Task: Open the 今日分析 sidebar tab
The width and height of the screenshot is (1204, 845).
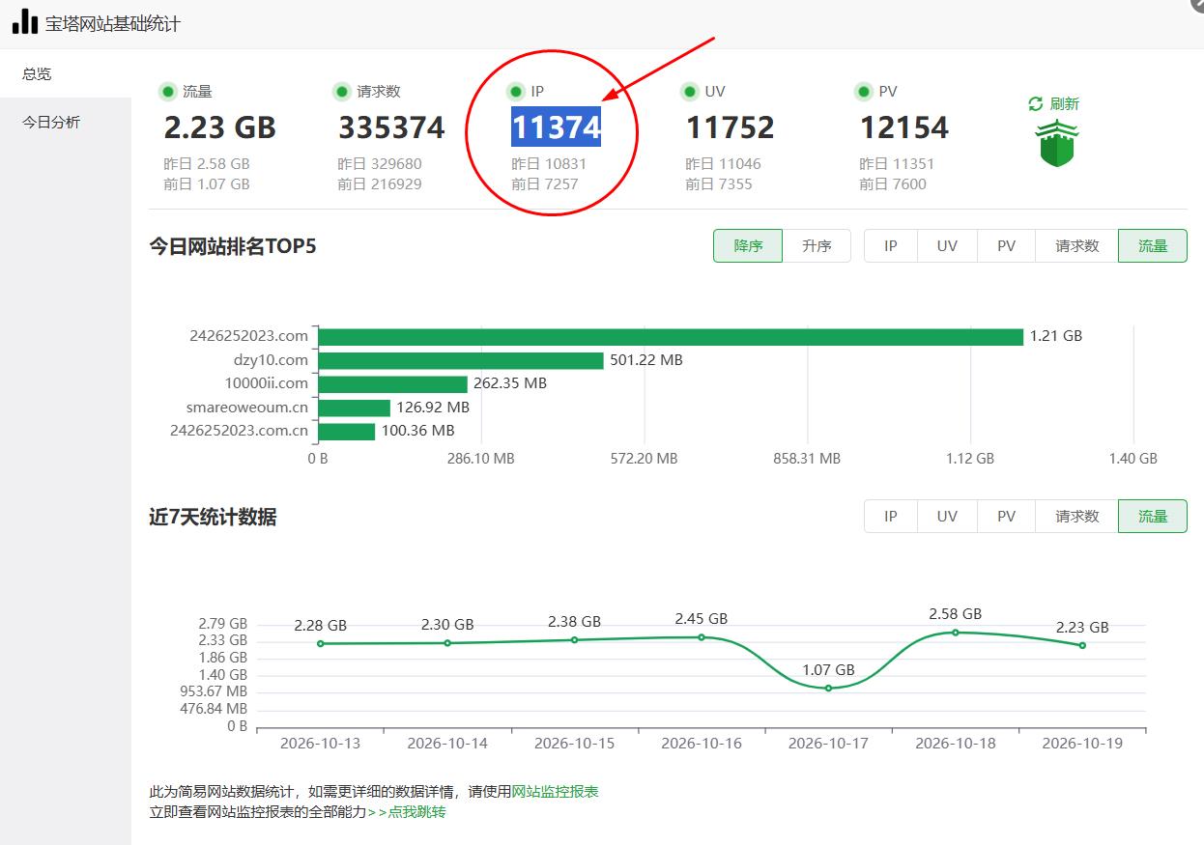Action: click(66, 123)
